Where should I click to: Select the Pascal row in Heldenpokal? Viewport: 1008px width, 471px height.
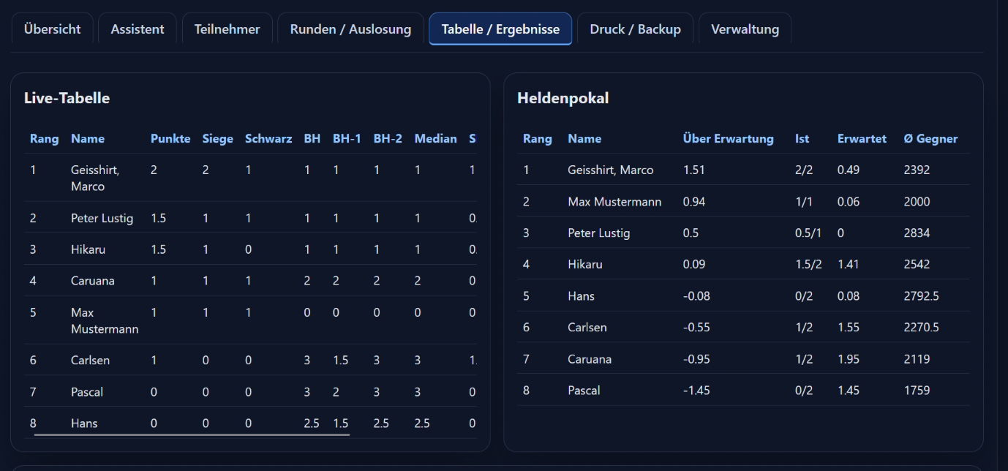click(x=743, y=391)
